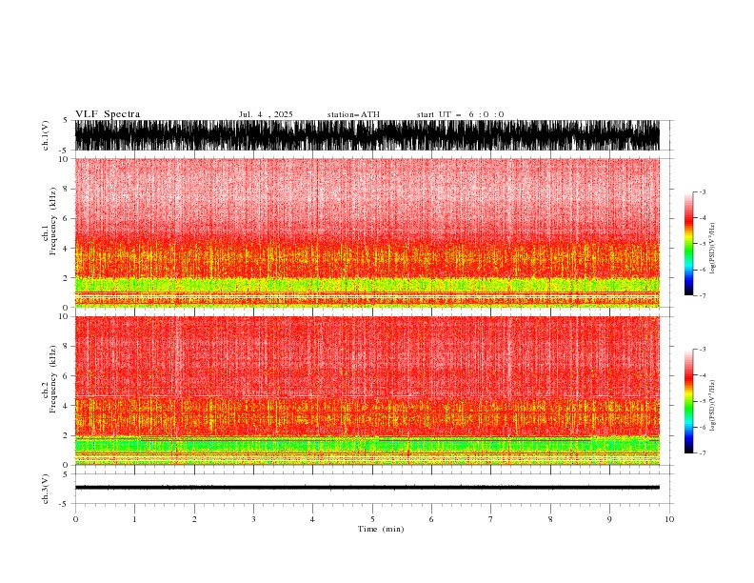Click the ch.1 colorbar "log(PSD)(V²/Hz)" label
Viewport: 754px width, 583px height.
(712, 249)
